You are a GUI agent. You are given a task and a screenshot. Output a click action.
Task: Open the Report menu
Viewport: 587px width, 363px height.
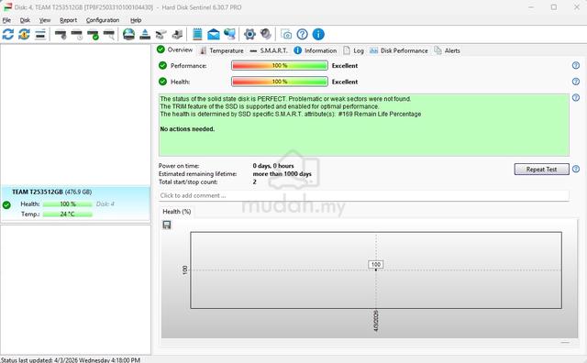[x=68, y=20]
